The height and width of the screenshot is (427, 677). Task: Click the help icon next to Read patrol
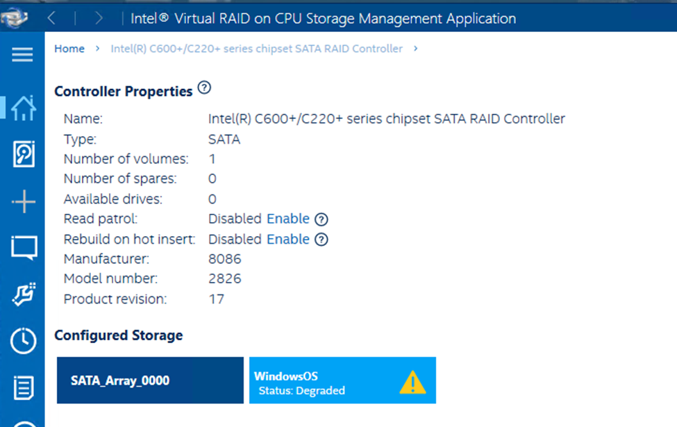point(321,219)
